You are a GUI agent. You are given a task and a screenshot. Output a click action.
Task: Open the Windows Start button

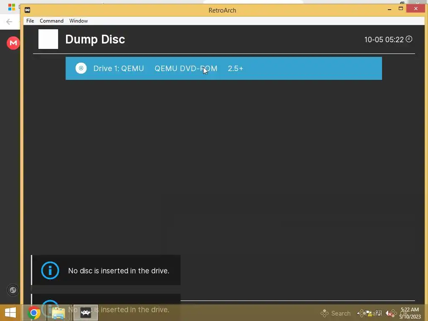point(10,313)
